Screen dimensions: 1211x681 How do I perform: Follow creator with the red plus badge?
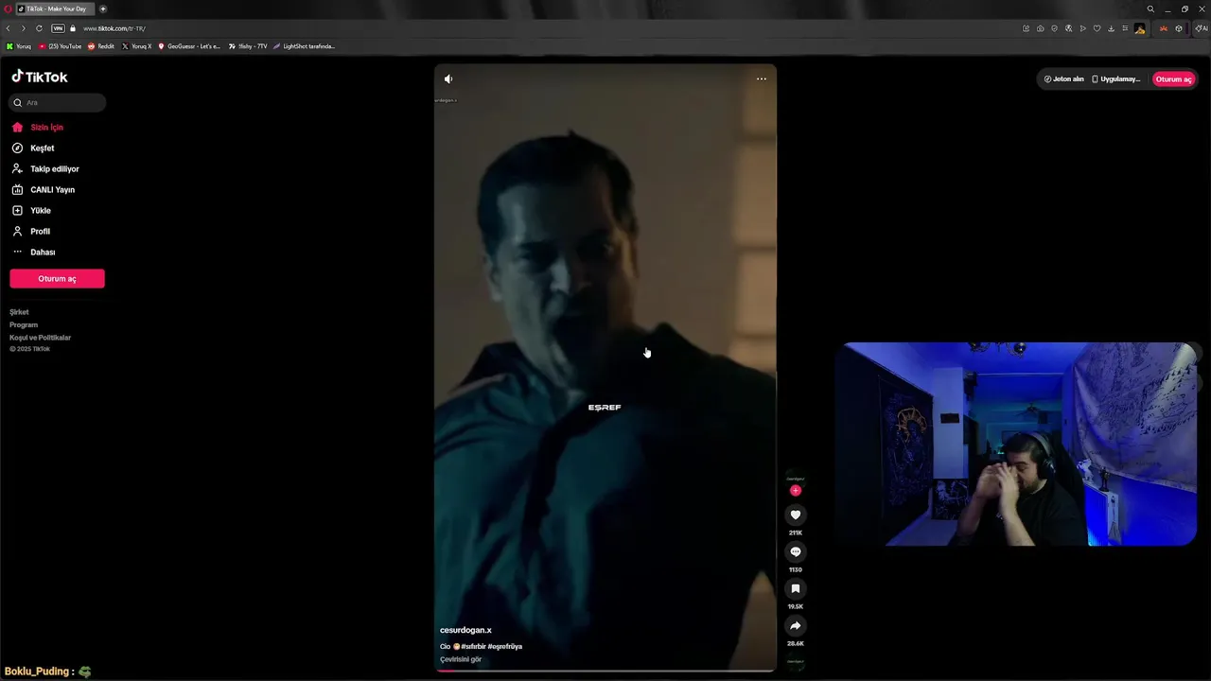pyautogui.click(x=796, y=490)
